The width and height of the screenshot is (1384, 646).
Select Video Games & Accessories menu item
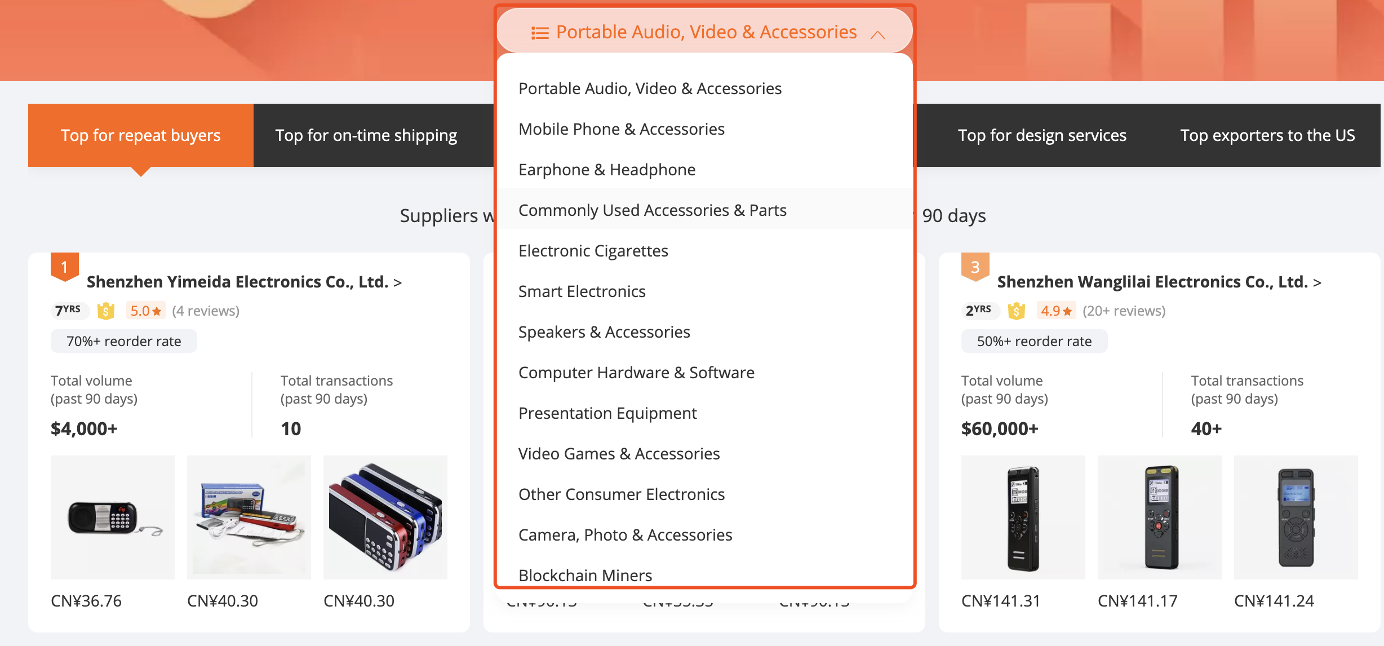click(619, 453)
